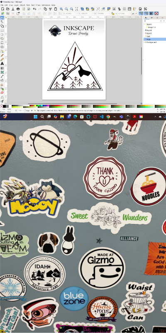Select the layer3 row in Layers panel
Image resolution: width=166 pixels, height=333 pixels.
coord(154,33)
